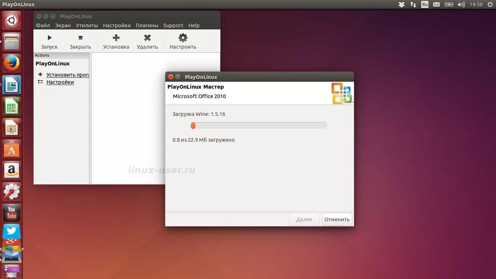The height and width of the screenshot is (279, 496).
Task: Click the bold PlayOnLinux sidebar heading
Action: (53, 64)
